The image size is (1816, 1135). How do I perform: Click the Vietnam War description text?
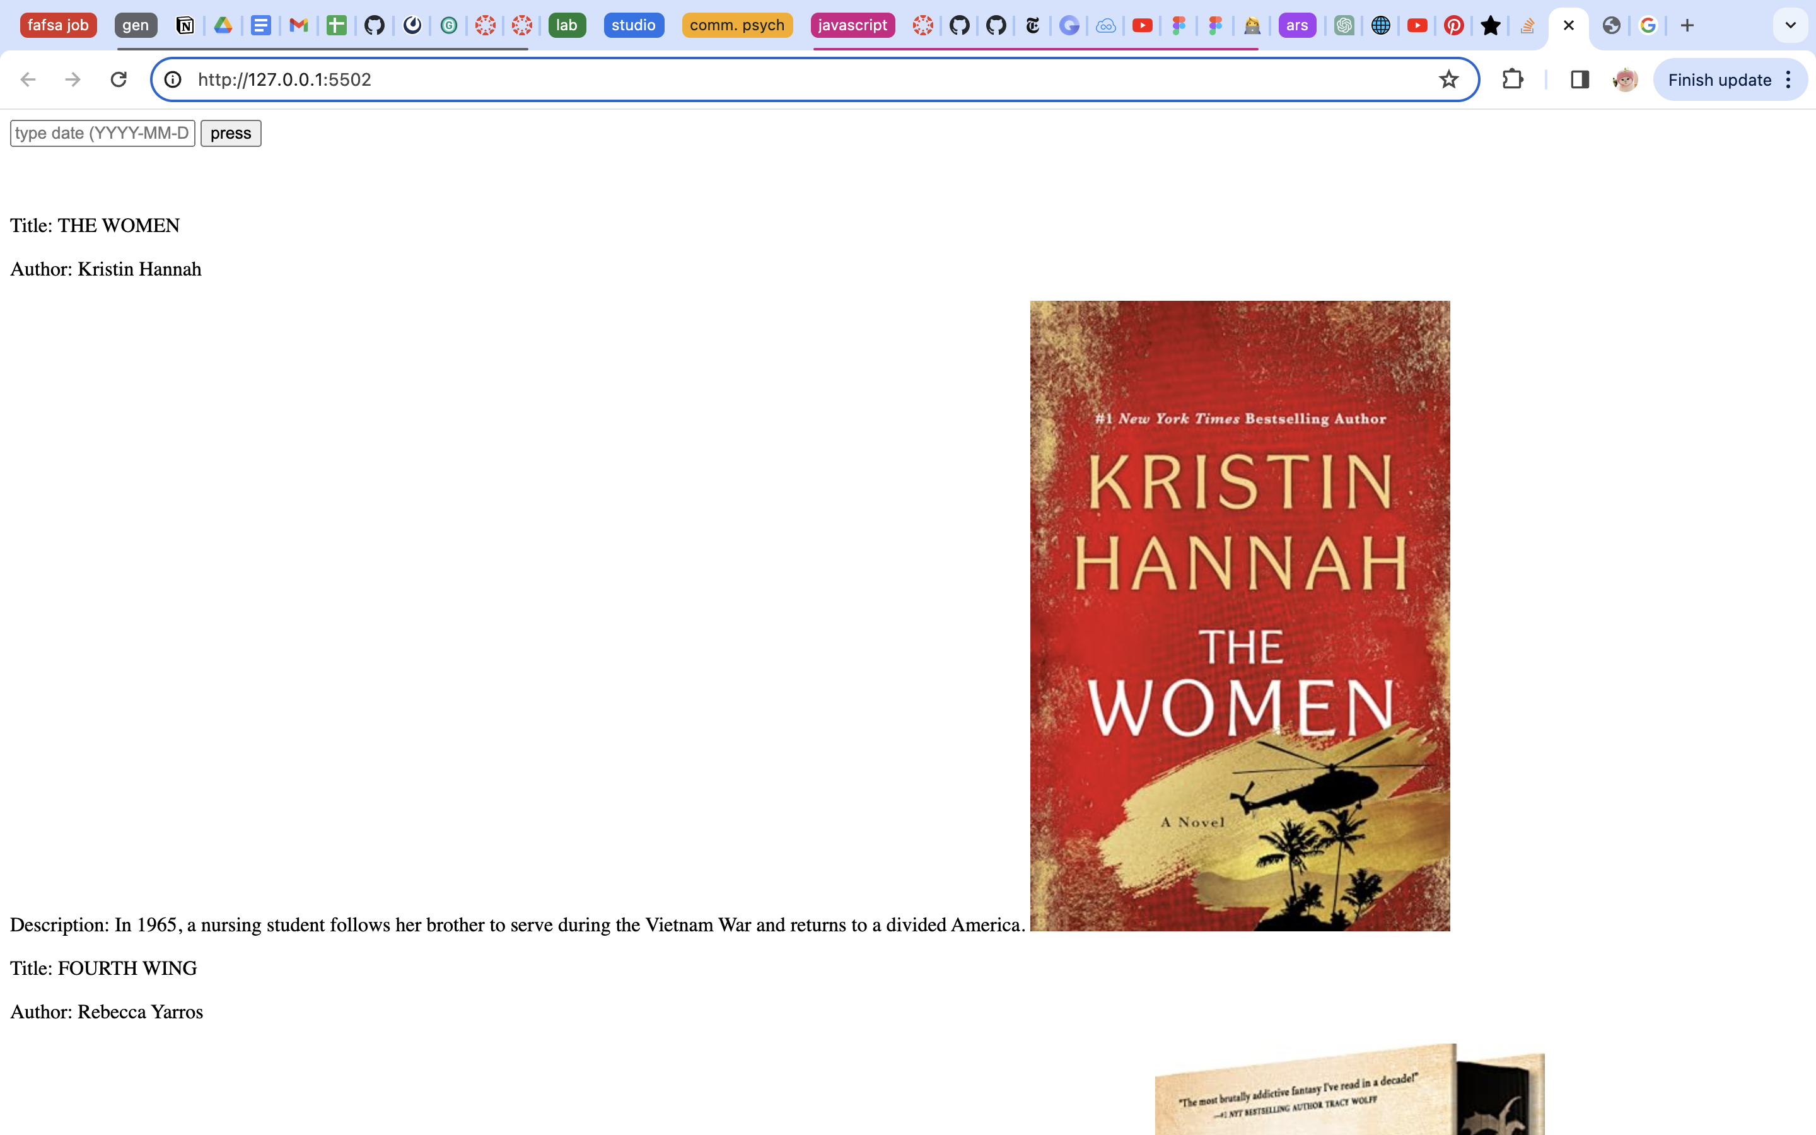(518, 925)
